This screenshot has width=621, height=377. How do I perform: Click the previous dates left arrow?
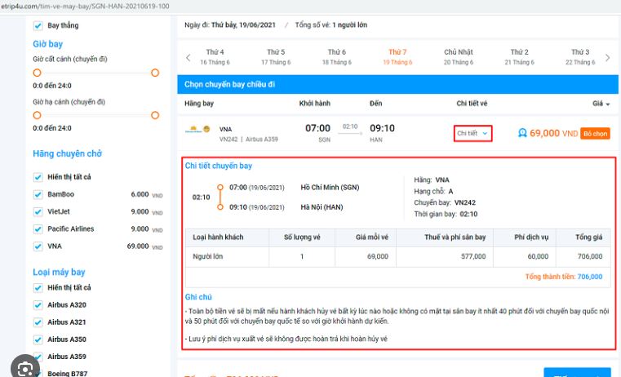point(189,57)
